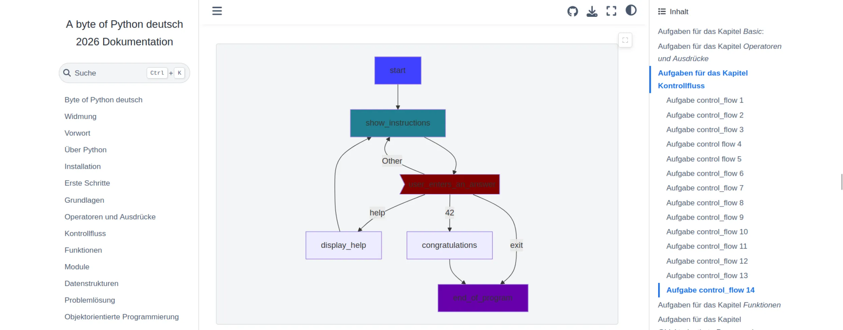
Task: Jump to Aufgabe control_flow 10
Action: tap(707, 231)
